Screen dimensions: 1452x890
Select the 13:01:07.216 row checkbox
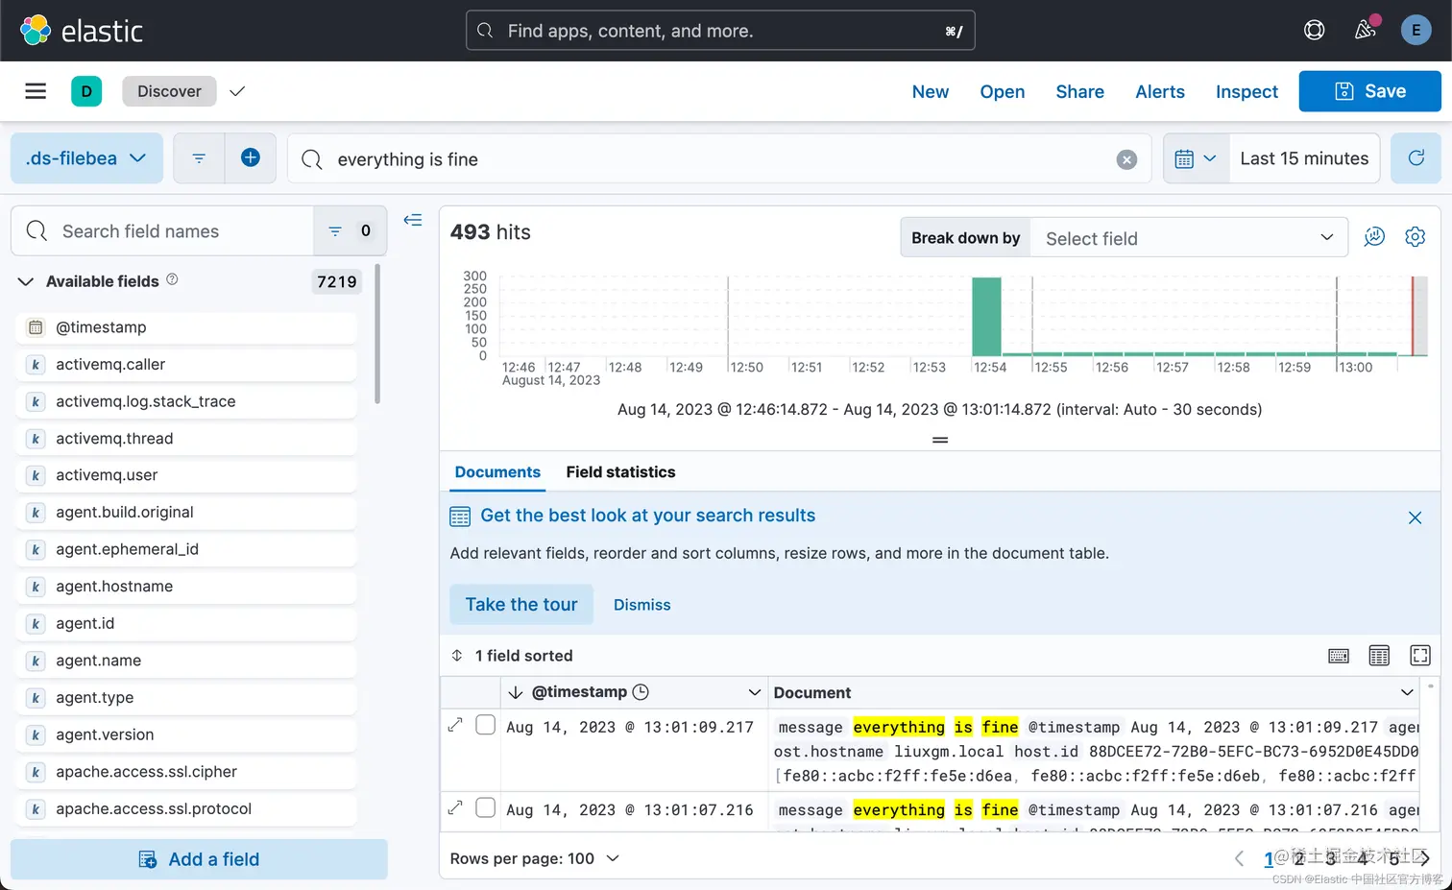[x=486, y=807]
